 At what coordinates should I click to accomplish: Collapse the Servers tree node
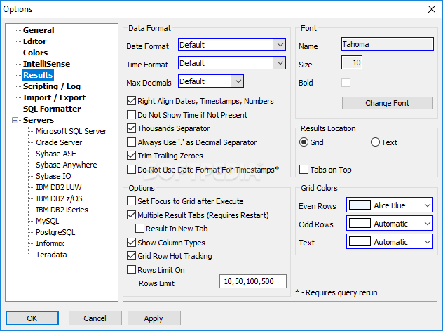coord(16,121)
